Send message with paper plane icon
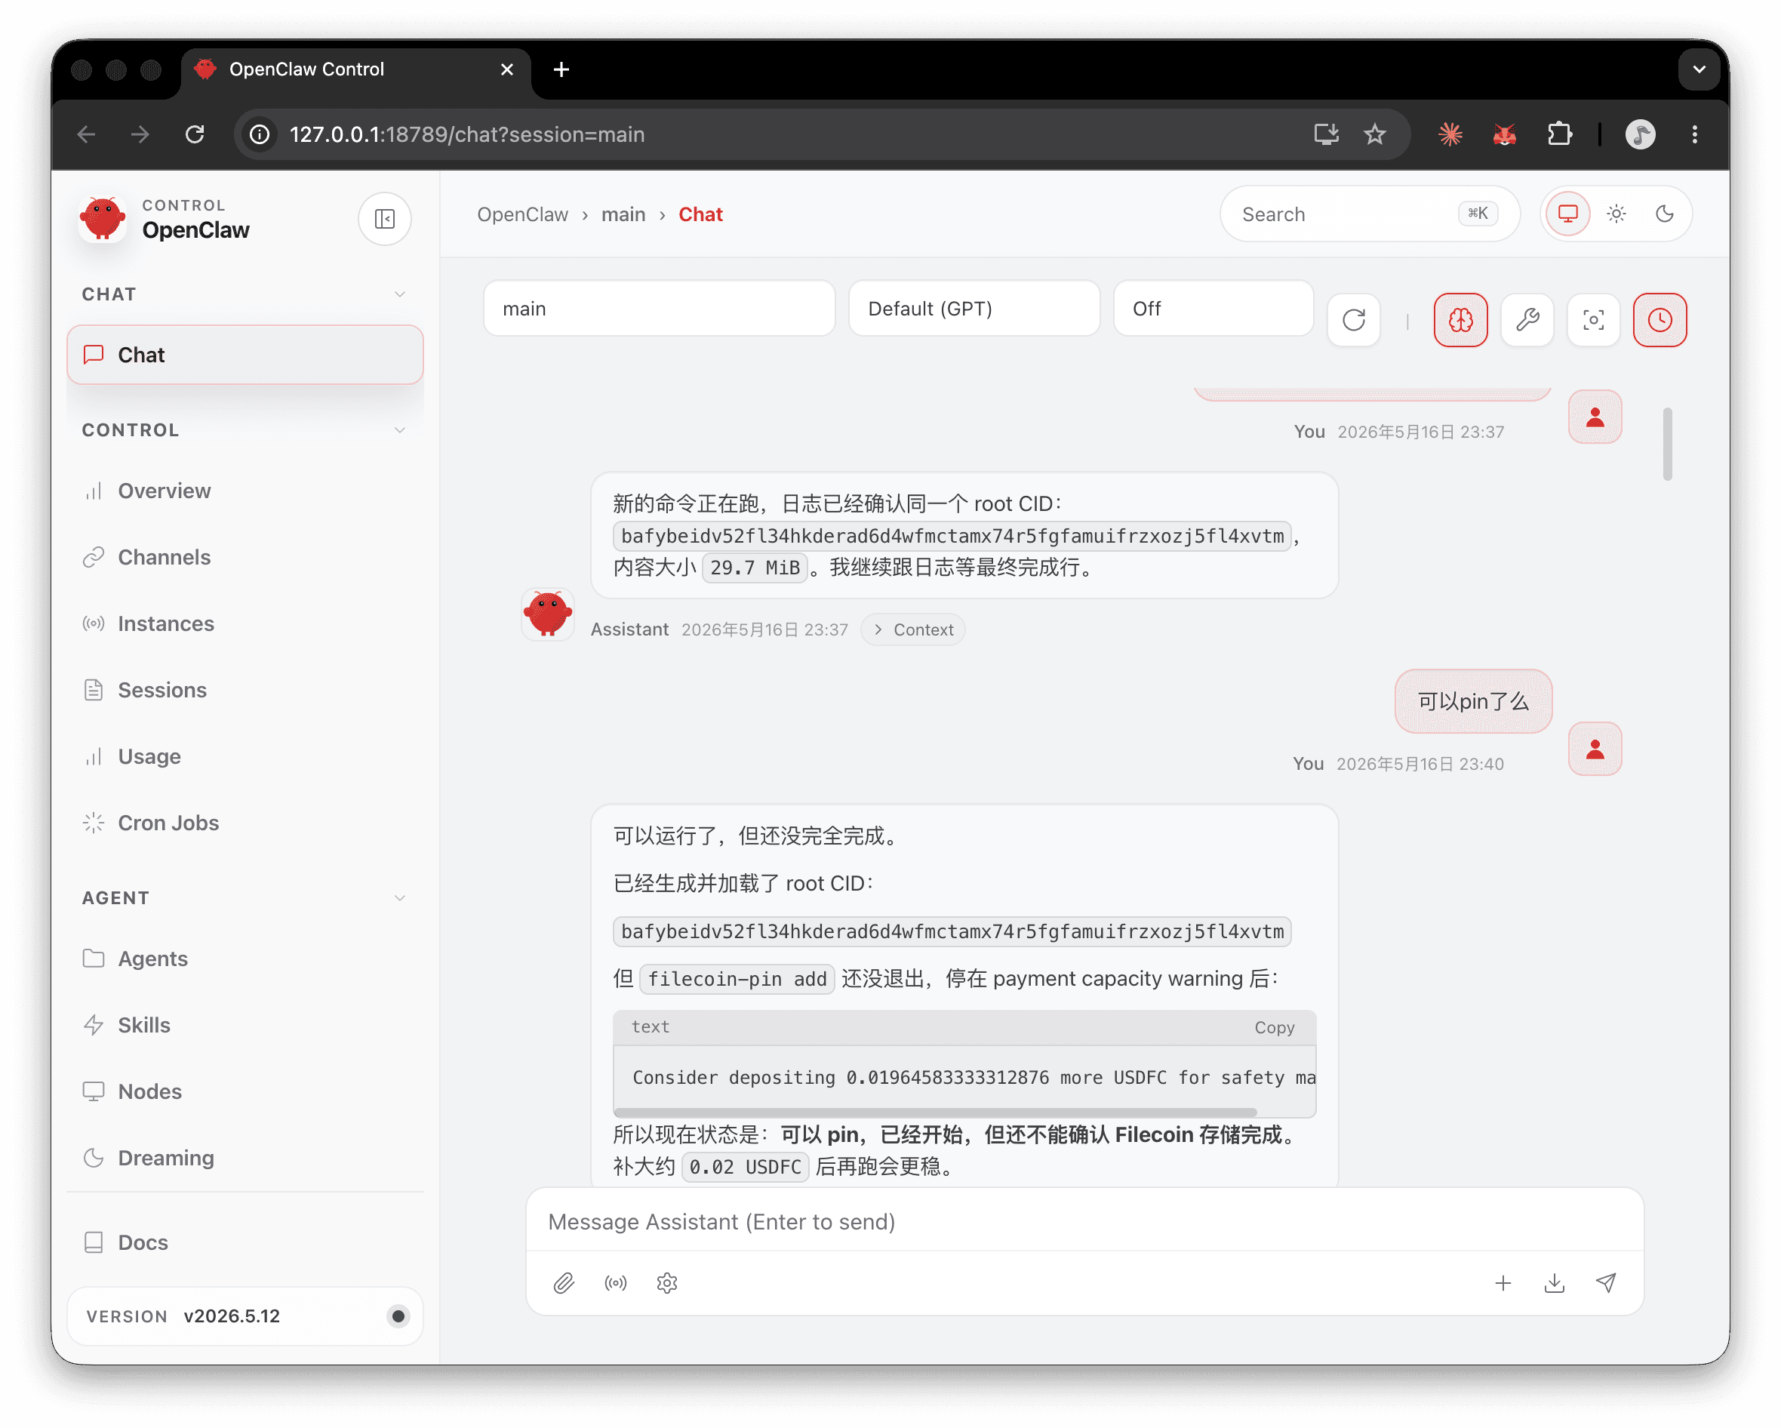The image size is (1781, 1428). [x=1605, y=1282]
